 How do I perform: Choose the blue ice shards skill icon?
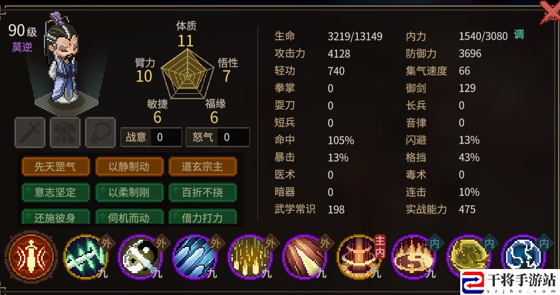(x=196, y=257)
